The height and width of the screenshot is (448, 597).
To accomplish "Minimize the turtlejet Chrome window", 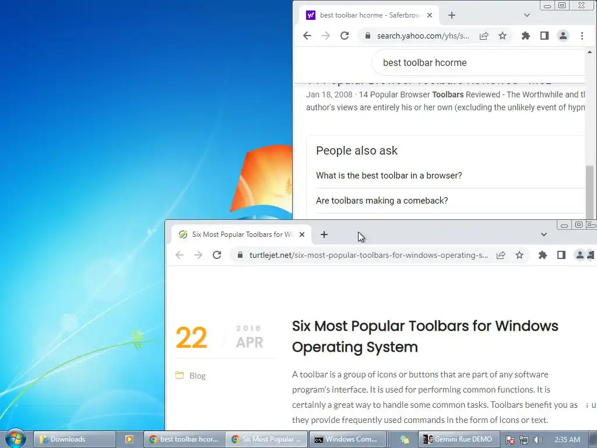I will [x=564, y=225].
